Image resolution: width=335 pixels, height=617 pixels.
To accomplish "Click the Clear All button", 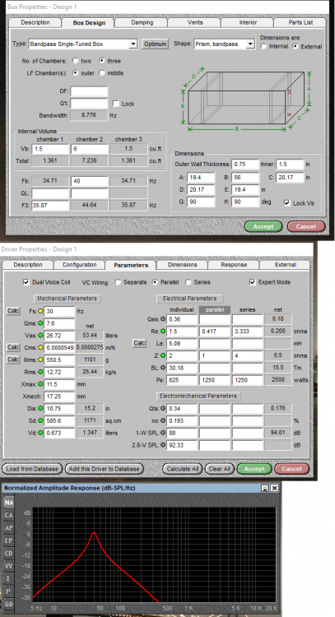I will tap(220, 469).
